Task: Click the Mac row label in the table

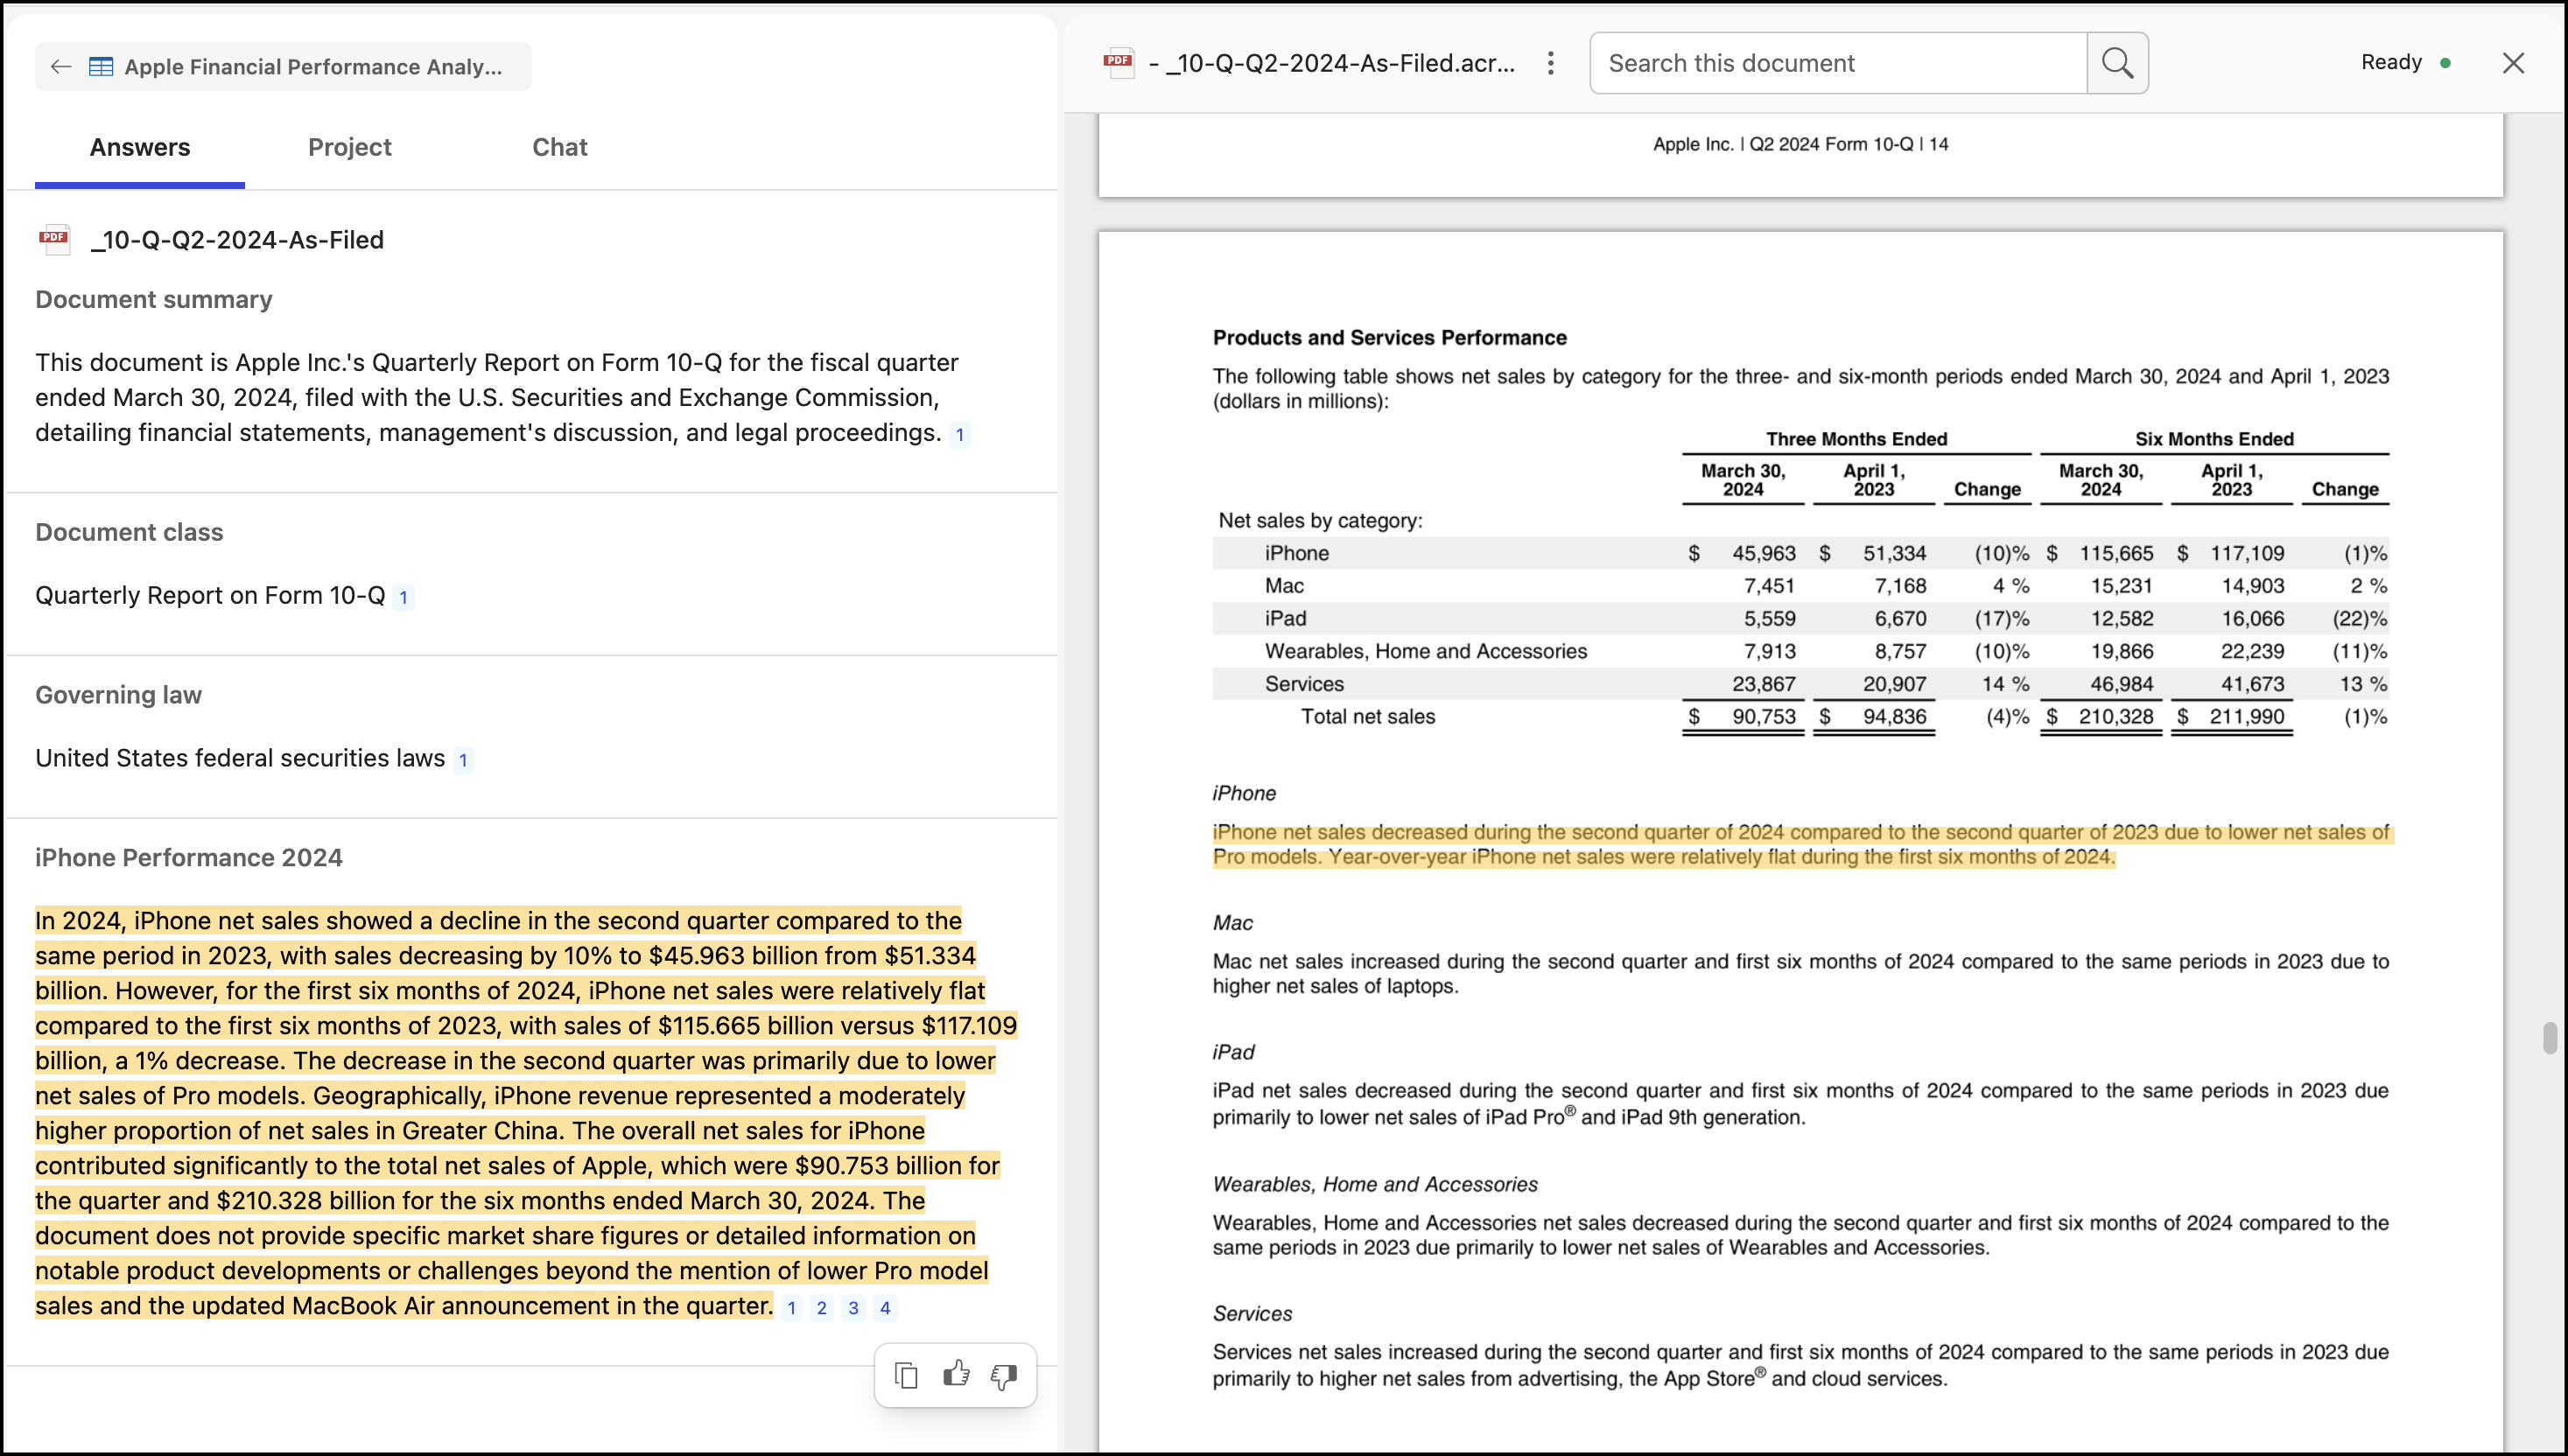Action: click(x=1284, y=586)
